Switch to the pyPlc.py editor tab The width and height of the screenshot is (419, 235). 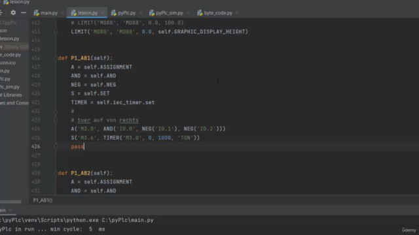coord(126,13)
